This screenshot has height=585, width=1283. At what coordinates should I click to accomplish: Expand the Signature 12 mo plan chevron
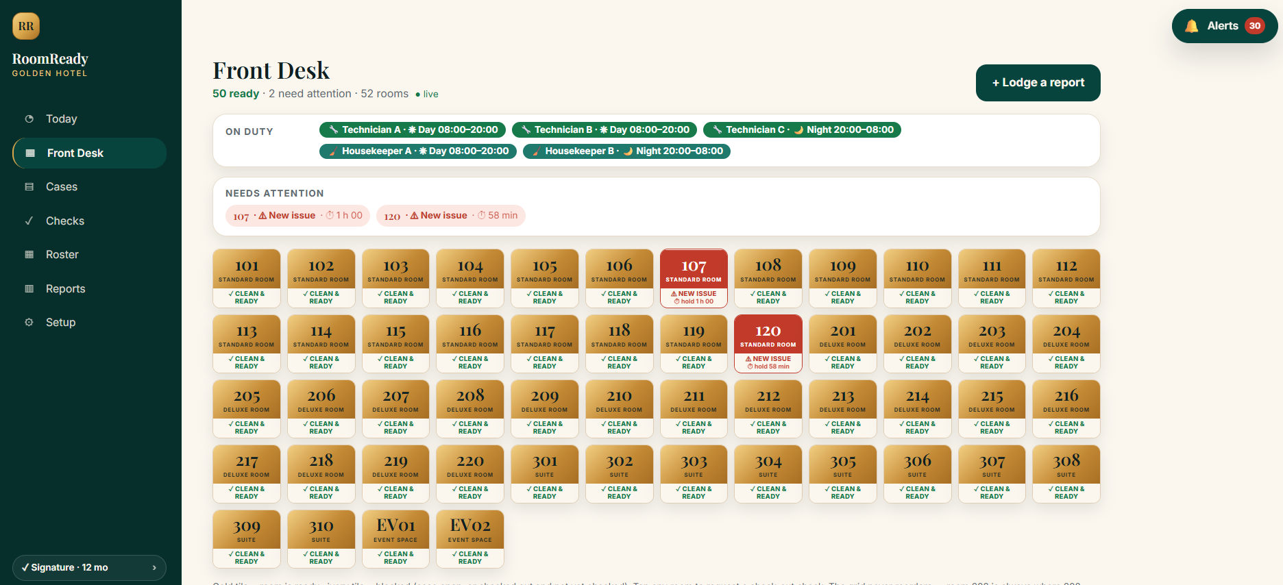click(154, 567)
